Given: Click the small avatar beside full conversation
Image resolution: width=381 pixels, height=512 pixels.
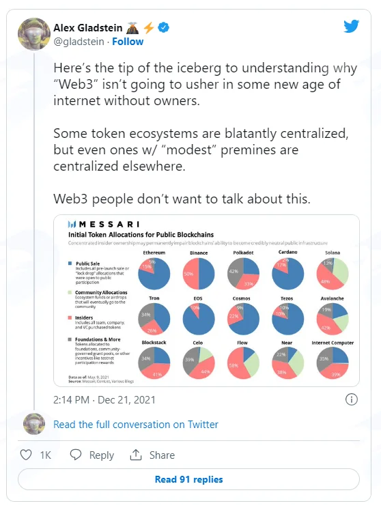Looking at the screenshot, I should (34, 424).
